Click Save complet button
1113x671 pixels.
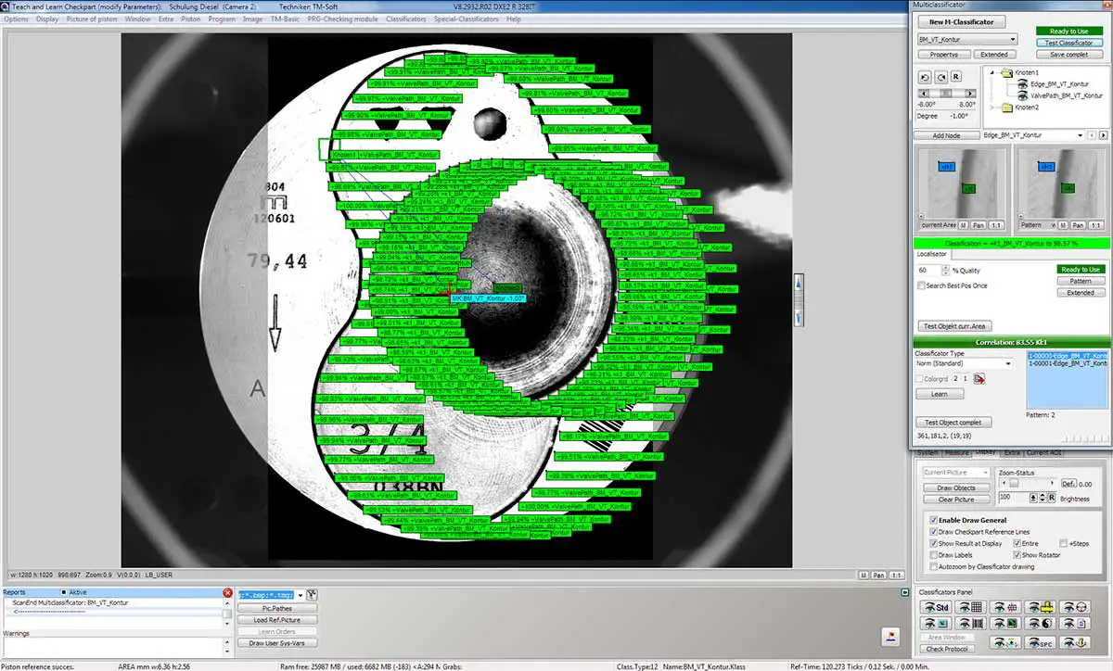[1069, 55]
